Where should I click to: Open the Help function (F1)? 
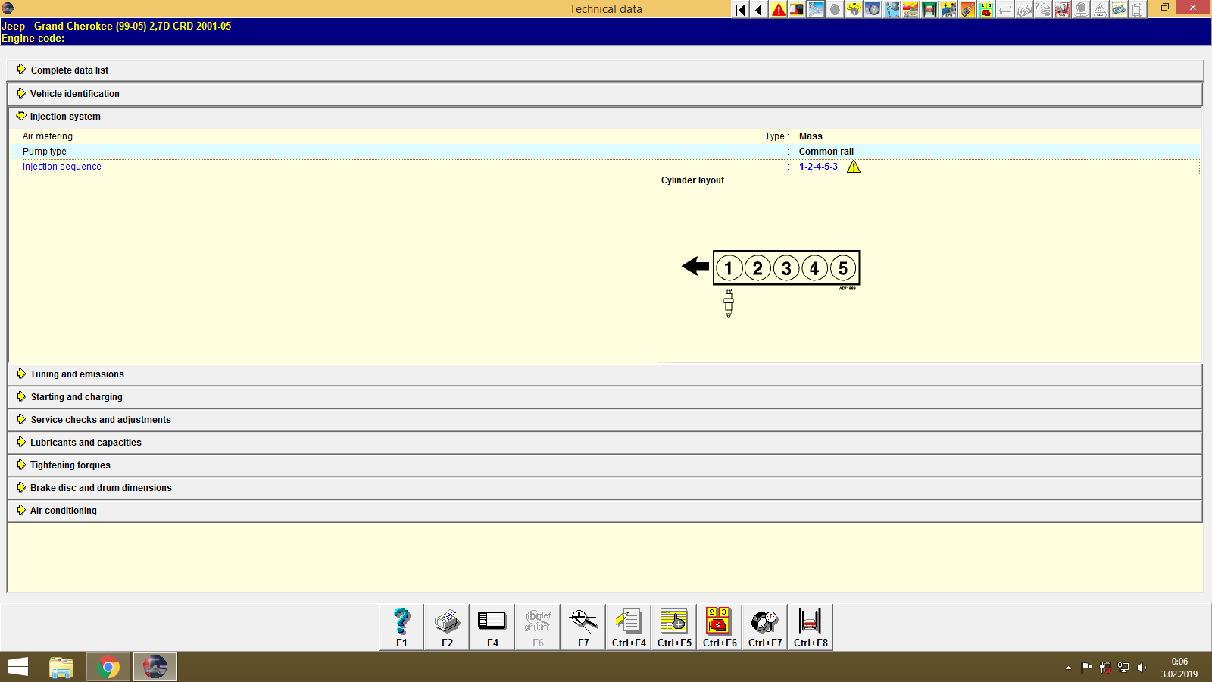[x=401, y=627]
